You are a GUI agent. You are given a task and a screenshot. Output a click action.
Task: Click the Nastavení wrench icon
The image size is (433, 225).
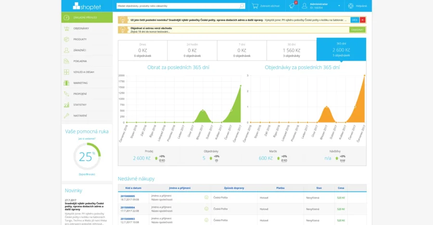click(66, 116)
